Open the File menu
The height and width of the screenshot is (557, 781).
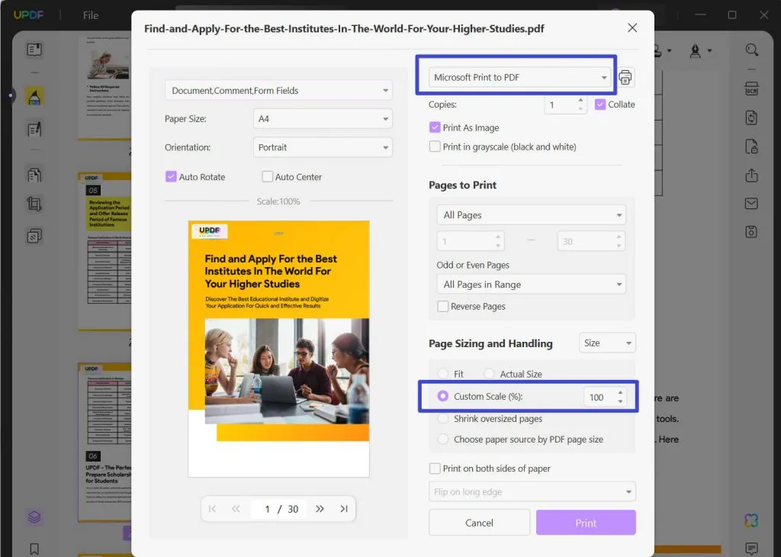pyautogui.click(x=91, y=15)
